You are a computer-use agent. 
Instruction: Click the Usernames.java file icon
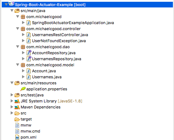(x=28, y=77)
